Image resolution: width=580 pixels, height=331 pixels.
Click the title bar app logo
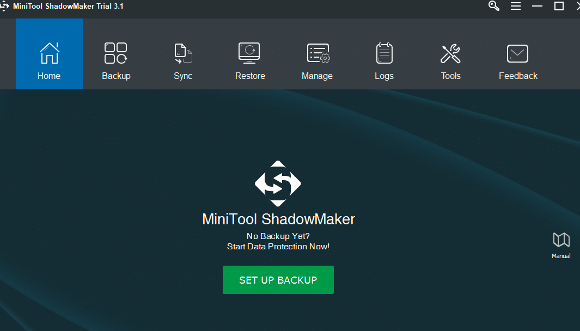tap(4, 7)
